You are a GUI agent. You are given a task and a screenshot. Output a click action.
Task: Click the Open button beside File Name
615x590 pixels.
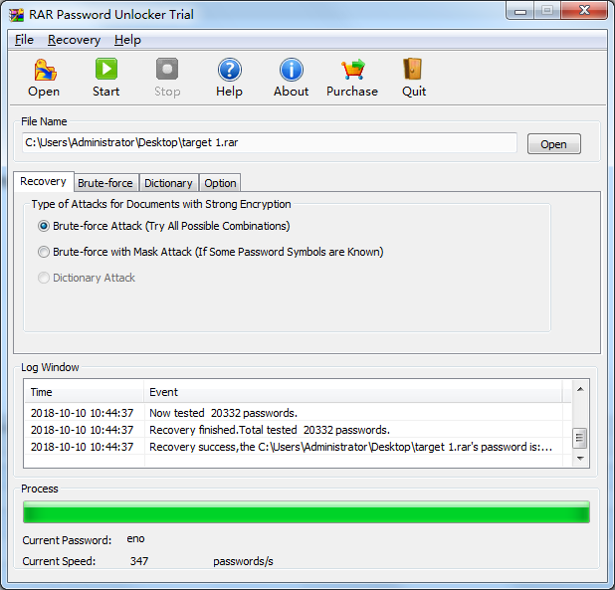click(x=554, y=144)
